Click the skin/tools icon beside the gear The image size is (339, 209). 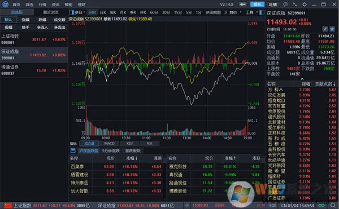click(x=295, y=5)
